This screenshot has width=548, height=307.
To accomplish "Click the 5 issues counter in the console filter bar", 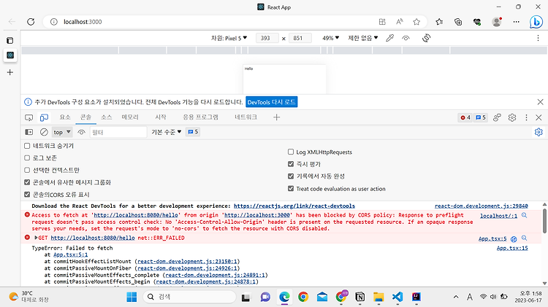I will coord(193,132).
